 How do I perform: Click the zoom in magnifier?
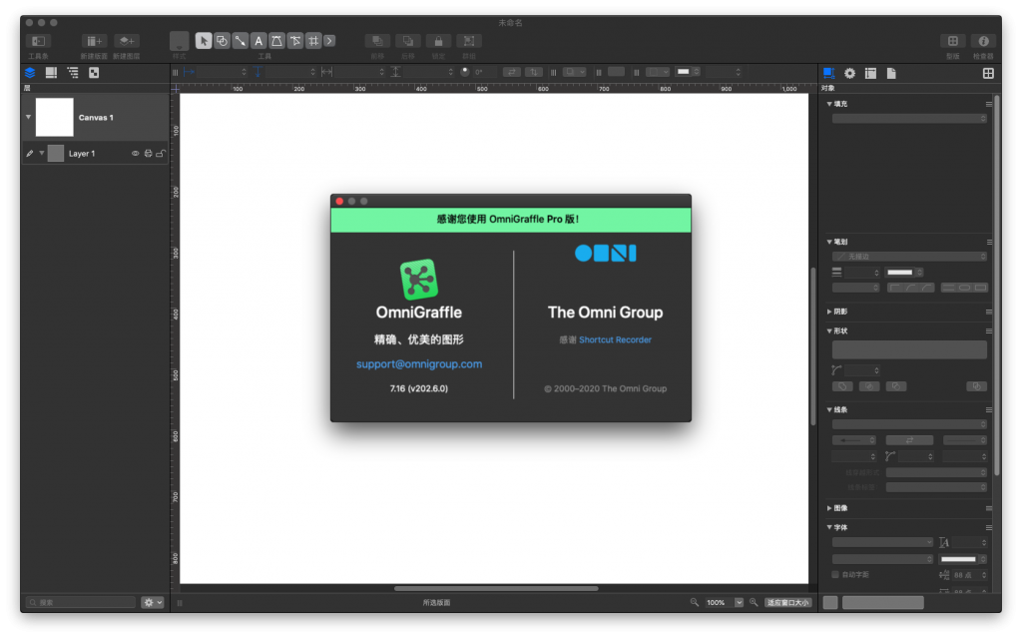click(754, 603)
